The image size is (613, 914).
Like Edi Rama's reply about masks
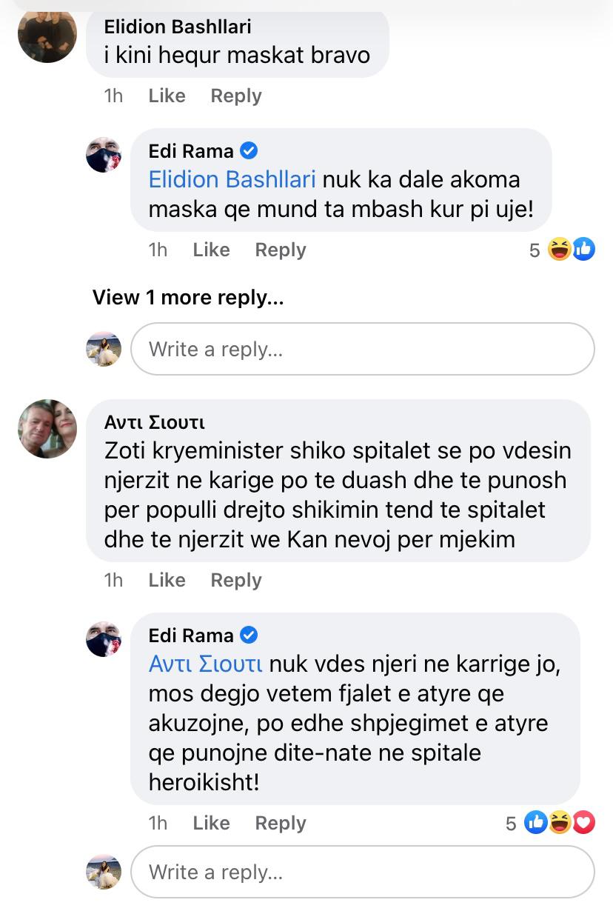tap(211, 250)
